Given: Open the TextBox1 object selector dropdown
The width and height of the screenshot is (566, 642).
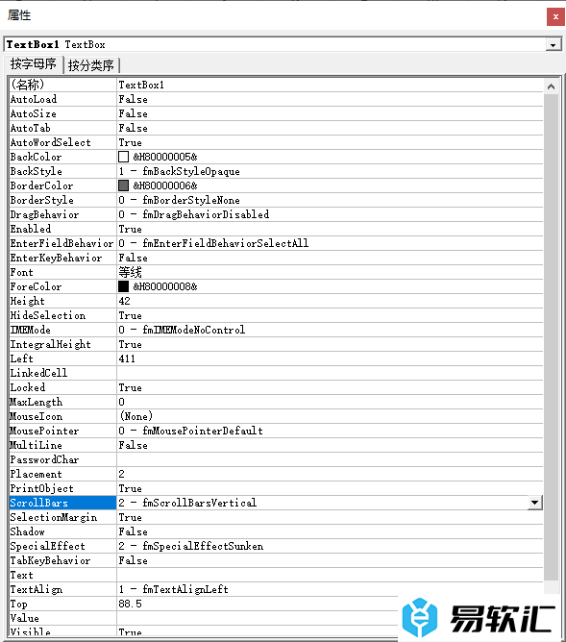Looking at the screenshot, I should [x=553, y=44].
